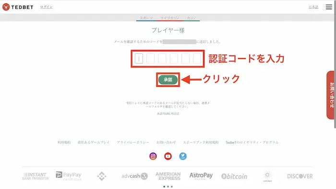Focus the sixth verification code box
Image resolution: width=336 pixels, height=189 pixels.
(197, 59)
